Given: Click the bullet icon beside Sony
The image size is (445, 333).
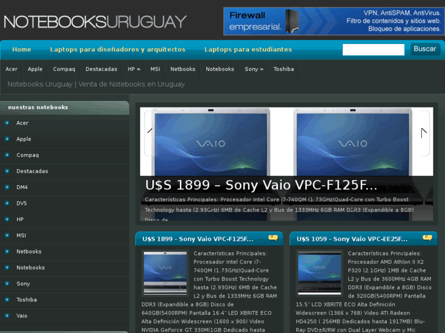Looking at the screenshot, I should tap(7, 284).
